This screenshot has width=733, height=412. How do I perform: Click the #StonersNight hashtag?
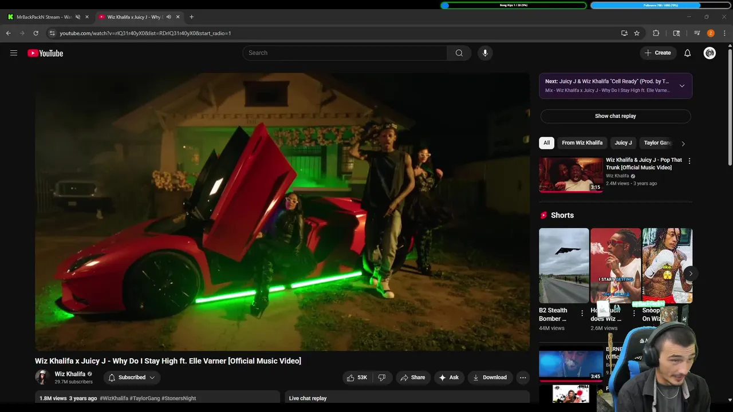179,398
